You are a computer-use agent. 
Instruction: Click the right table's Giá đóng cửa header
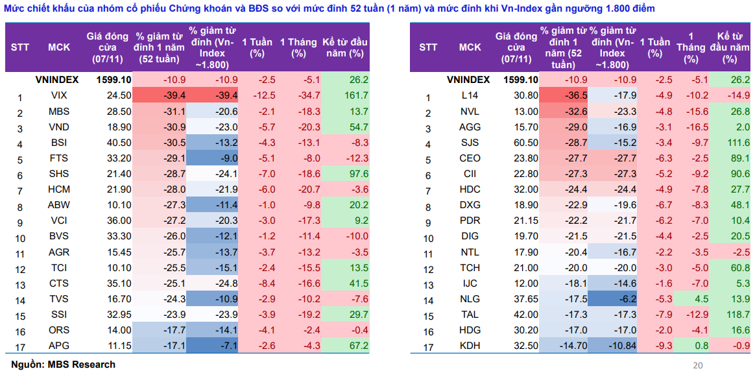tap(516, 47)
